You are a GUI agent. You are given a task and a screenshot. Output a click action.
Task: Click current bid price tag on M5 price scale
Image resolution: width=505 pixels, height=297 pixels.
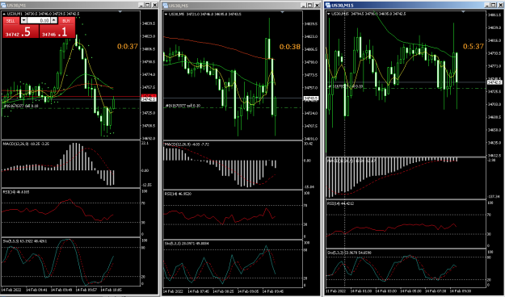(x=311, y=98)
